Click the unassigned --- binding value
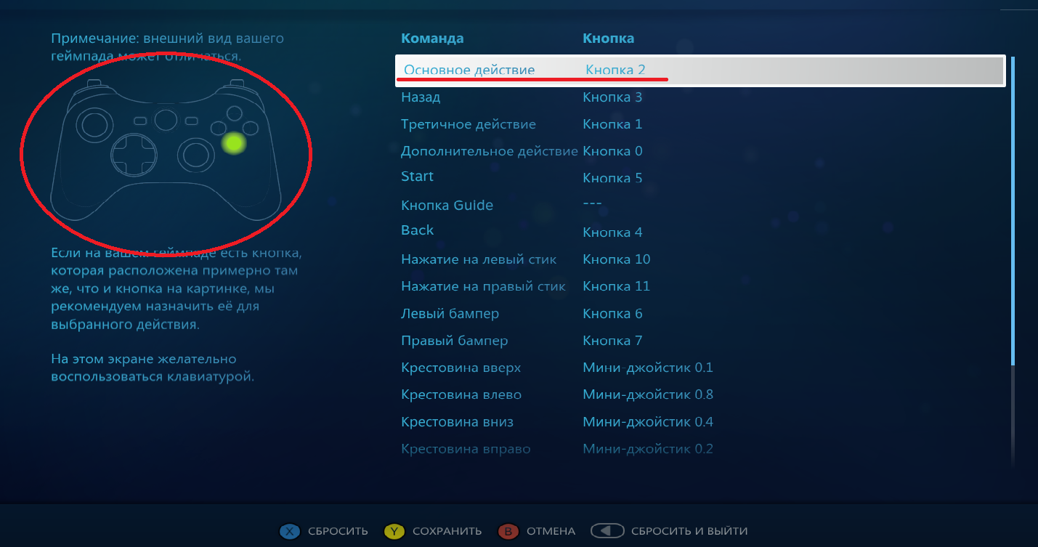The image size is (1038, 547). pyautogui.click(x=592, y=203)
